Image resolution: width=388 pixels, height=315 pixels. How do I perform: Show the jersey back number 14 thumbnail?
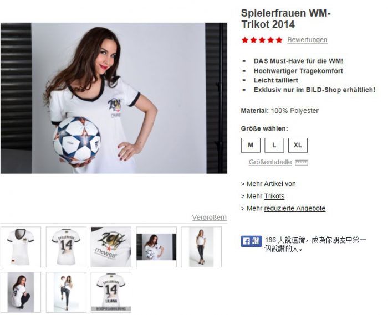coord(66,247)
